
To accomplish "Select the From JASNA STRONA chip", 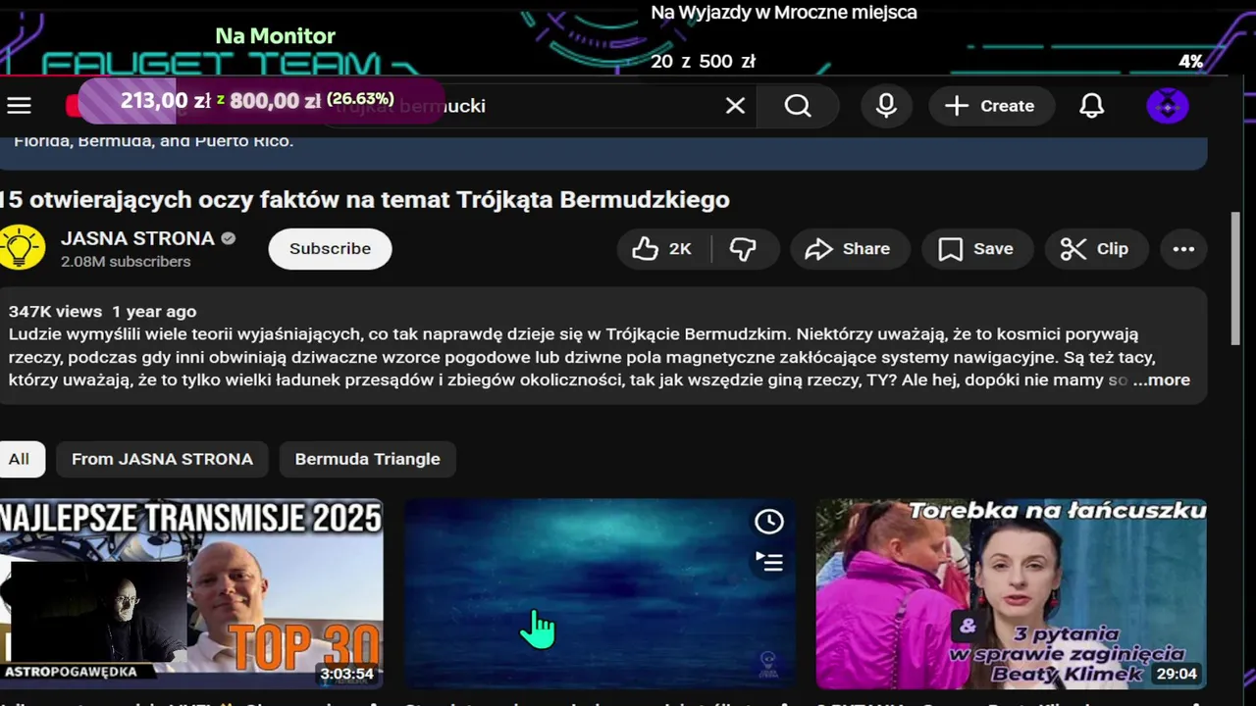I will (x=162, y=459).
